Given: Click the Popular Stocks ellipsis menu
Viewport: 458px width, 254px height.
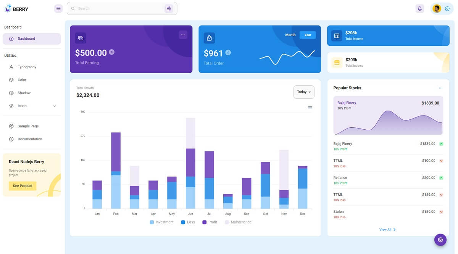Looking at the screenshot, I should [x=441, y=88].
